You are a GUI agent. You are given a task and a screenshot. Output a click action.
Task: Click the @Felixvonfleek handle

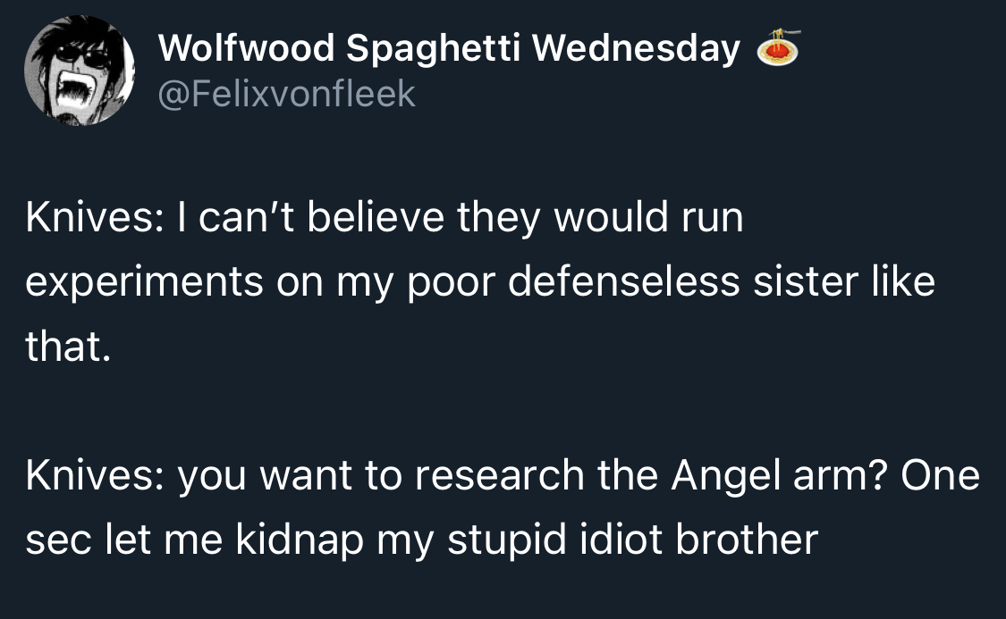[x=286, y=93]
